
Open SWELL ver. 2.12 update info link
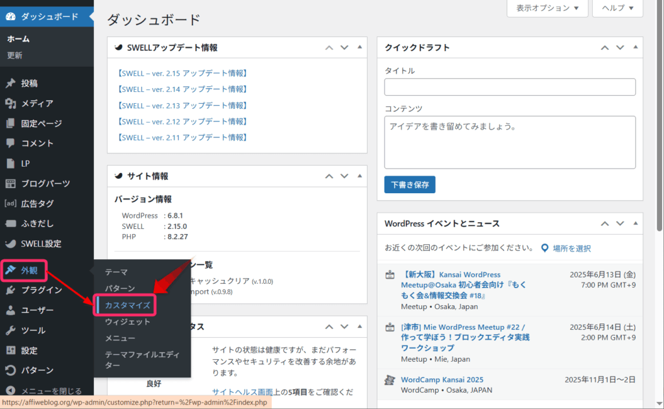[182, 121]
